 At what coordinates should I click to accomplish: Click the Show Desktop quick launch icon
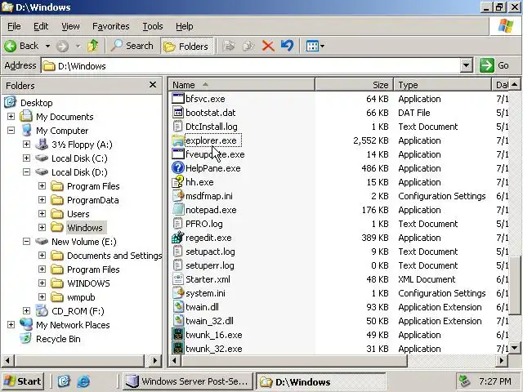tap(64, 381)
